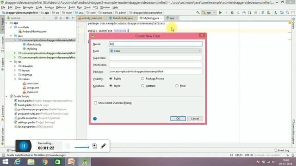Viewport: 296px width, 166px height.
Task: Open the Kind dropdown showing Class
Action: (155, 51)
